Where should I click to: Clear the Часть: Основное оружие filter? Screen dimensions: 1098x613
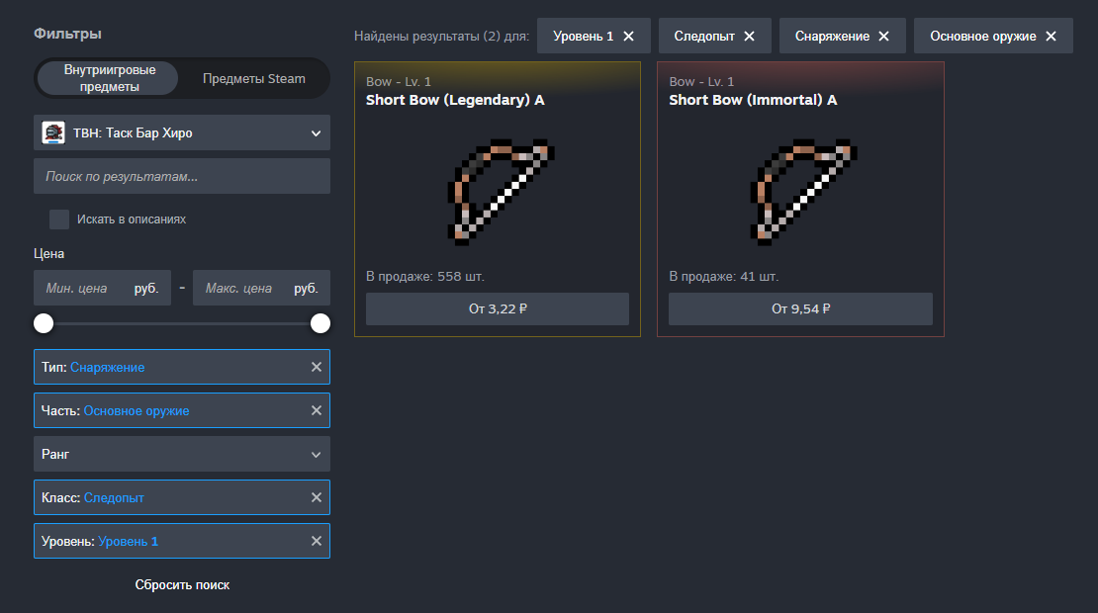pos(317,410)
